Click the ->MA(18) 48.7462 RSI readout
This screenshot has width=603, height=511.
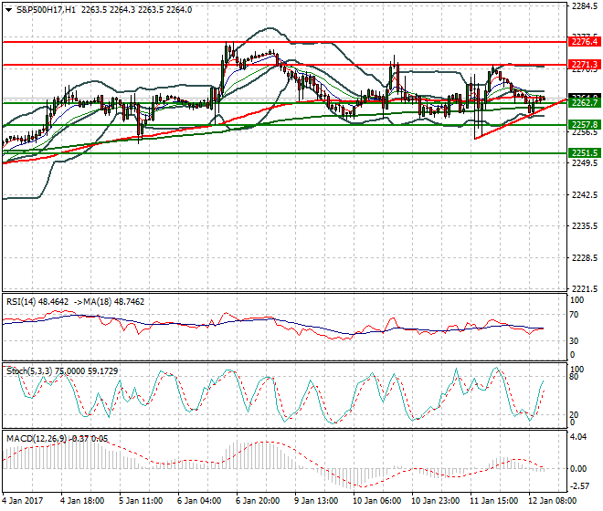pyautogui.click(x=109, y=302)
